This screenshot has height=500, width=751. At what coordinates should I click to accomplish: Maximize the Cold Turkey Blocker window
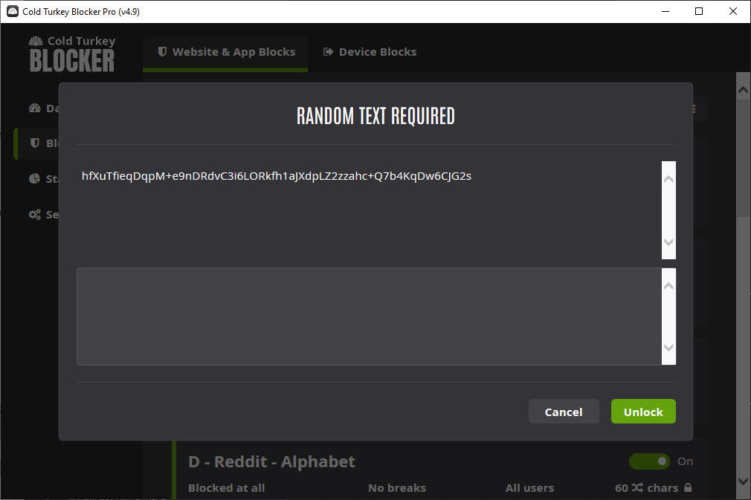point(698,11)
